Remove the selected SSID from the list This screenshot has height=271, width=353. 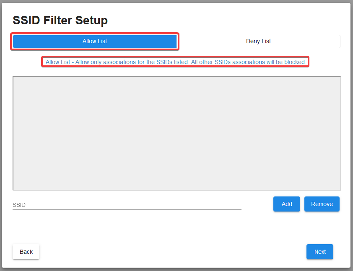pyautogui.click(x=322, y=204)
